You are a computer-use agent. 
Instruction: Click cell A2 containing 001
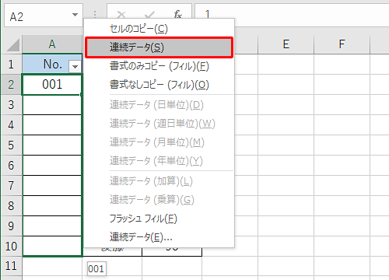pos(52,85)
